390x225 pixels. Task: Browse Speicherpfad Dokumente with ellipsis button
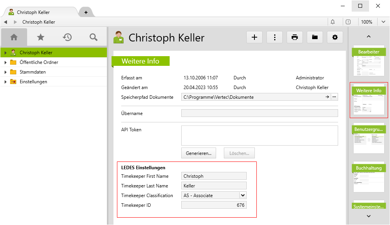334,97
